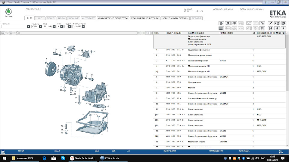This screenshot has width=289, height=162.
Task: Open the МОДЕЛЬ dropdown showing FAB
Action: (40, 27)
